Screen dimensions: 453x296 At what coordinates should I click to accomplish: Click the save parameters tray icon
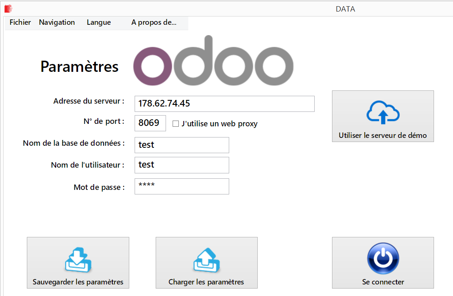[x=78, y=260]
